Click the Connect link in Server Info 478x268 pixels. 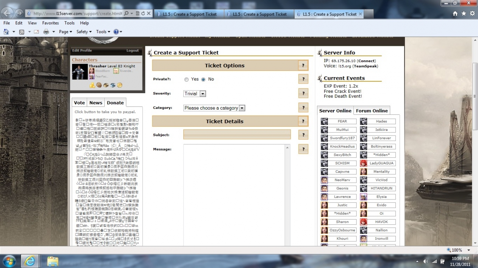point(366,61)
